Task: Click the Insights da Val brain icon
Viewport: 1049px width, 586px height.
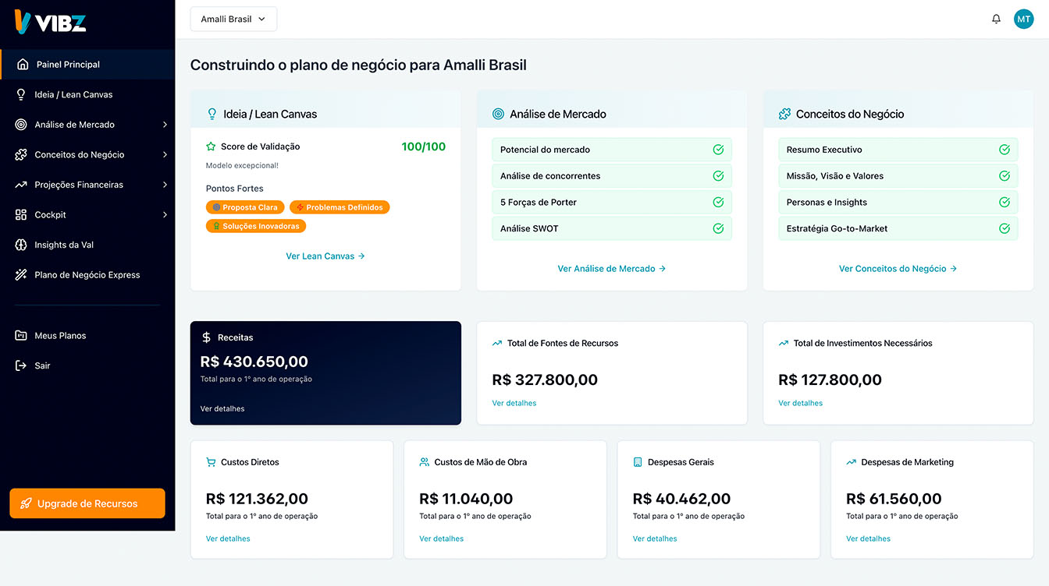Action: [x=21, y=245]
